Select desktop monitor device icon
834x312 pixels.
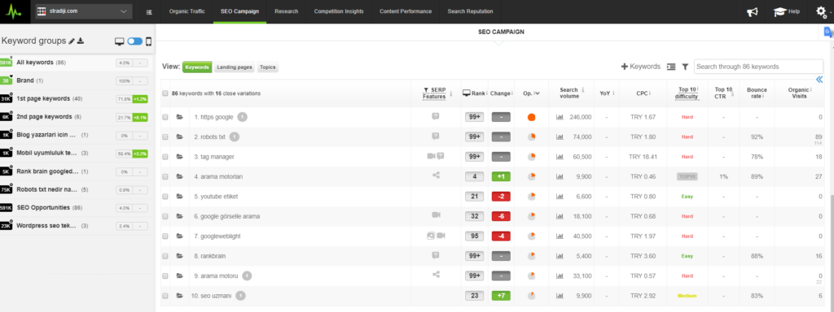[120, 41]
